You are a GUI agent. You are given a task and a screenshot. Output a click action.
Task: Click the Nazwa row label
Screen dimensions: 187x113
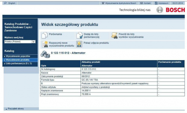tap(44, 73)
